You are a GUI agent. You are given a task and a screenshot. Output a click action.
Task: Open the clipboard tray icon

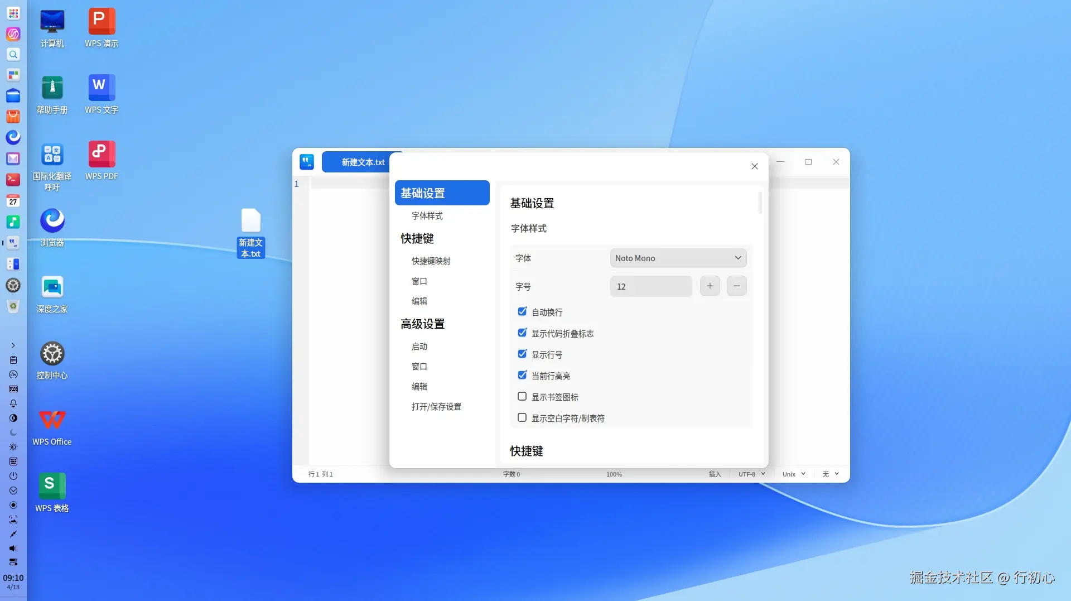point(13,360)
